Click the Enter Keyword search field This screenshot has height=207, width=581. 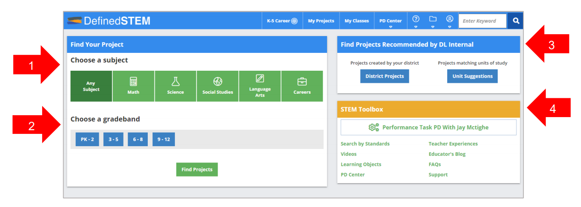tap(483, 21)
